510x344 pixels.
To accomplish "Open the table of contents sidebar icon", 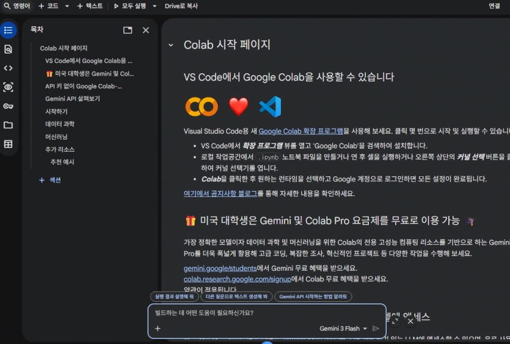I will [x=8, y=30].
